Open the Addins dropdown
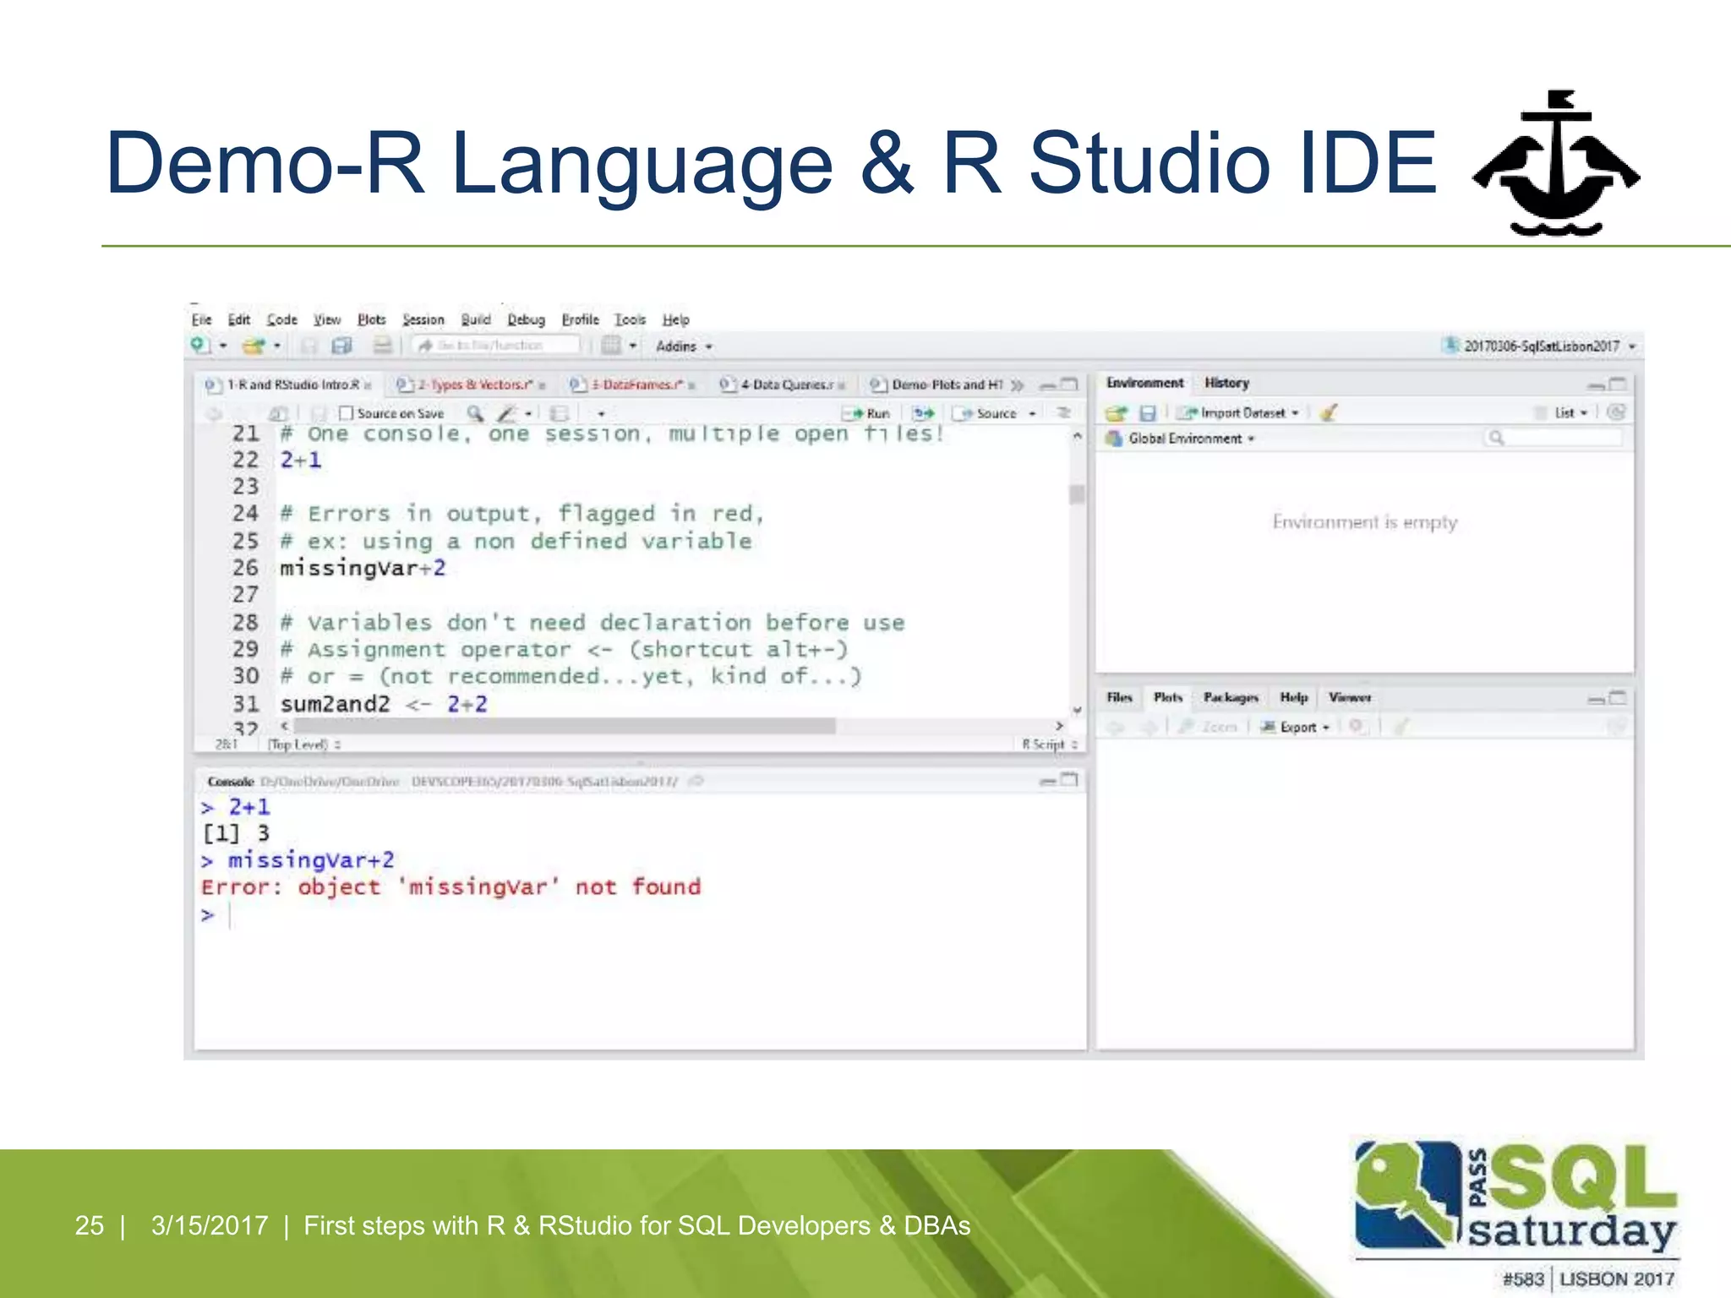 point(684,346)
